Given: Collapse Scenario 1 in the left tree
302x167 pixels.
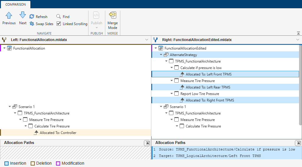Looking at the screenshot, I should (10, 107).
